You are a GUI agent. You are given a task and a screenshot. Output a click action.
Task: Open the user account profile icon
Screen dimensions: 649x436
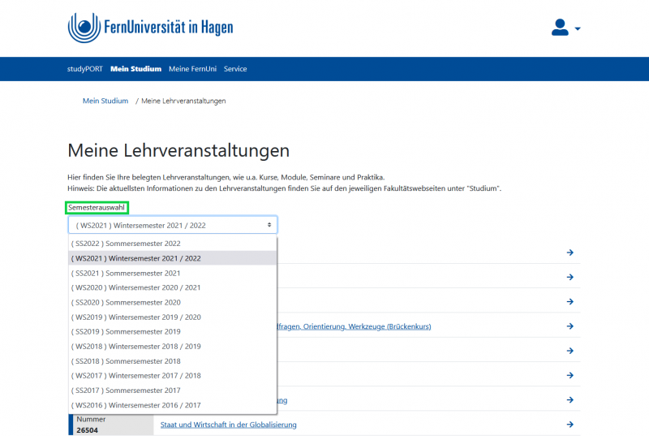coord(560,28)
